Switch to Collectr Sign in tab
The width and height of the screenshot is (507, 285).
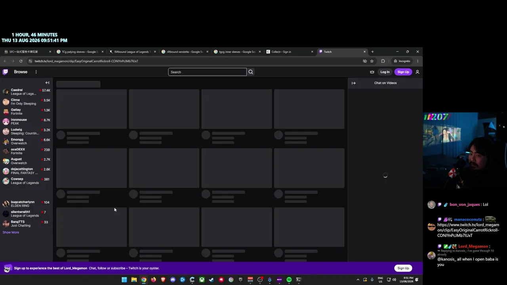click(290, 52)
